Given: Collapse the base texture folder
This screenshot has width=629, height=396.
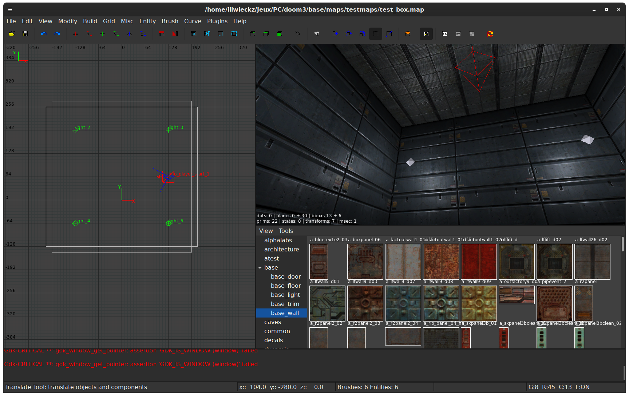Looking at the screenshot, I should [x=260, y=268].
